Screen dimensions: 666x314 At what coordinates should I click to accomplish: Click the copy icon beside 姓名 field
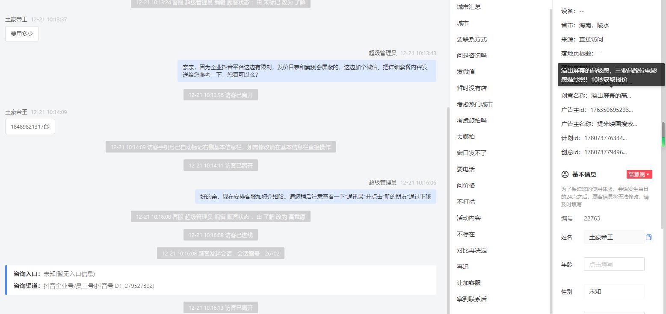(x=648, y=237)
